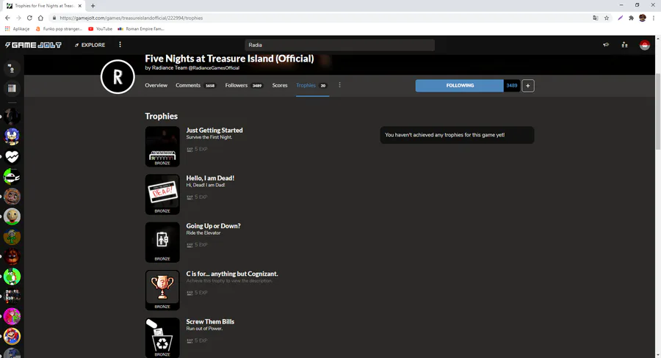The image size is (661, 358).
Task: Focus the search field containing Radia
Action: pos(339,45)
